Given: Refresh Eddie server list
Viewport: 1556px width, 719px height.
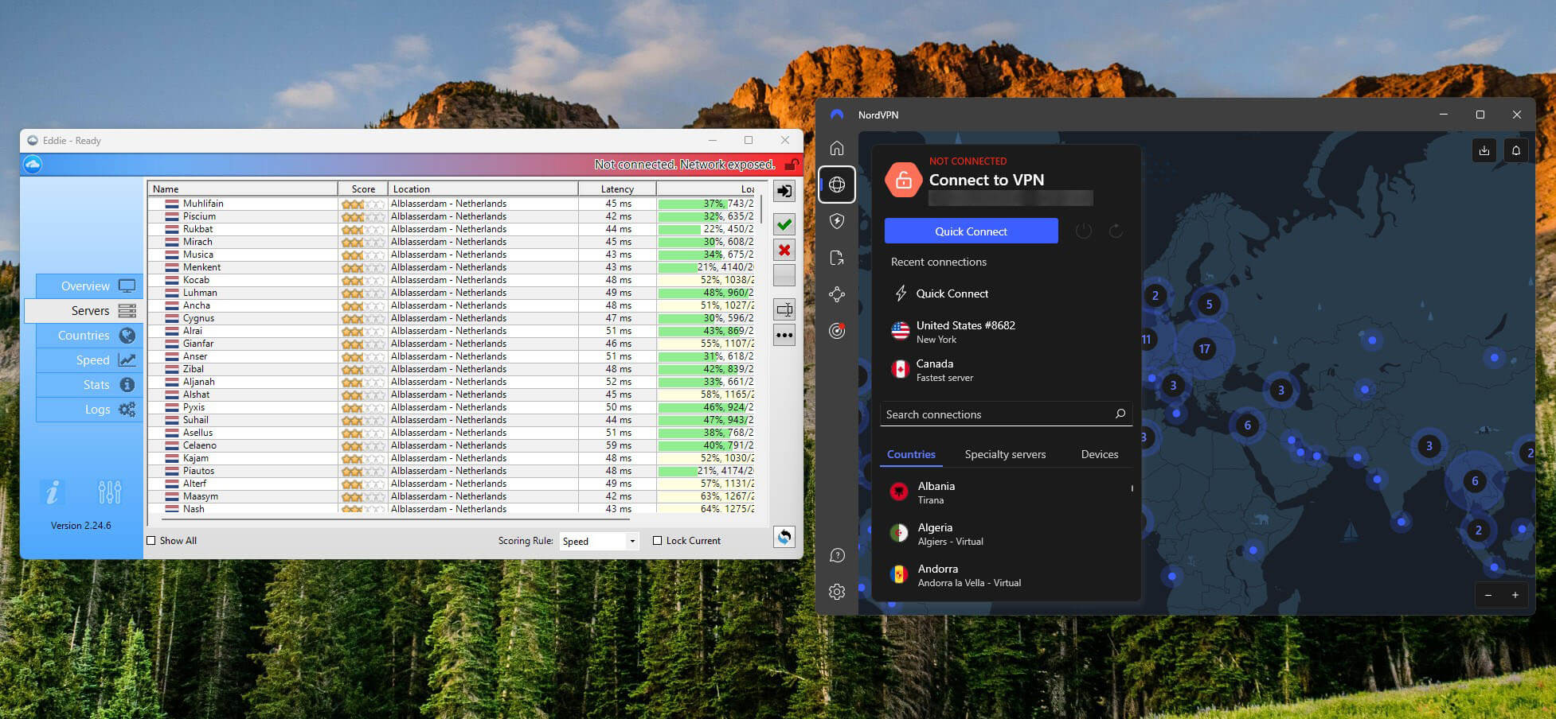Looking at the screenshot, I should (x=784, y=538).
